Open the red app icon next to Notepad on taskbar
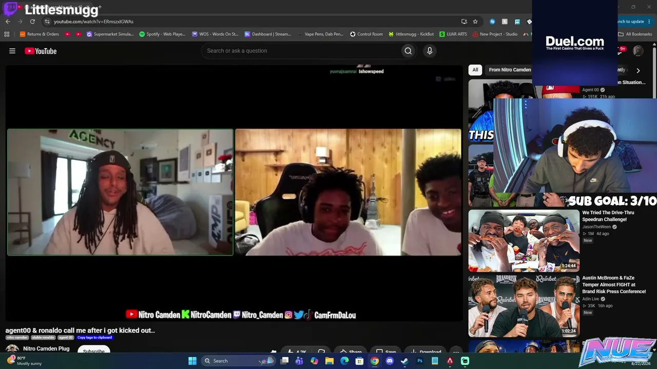This screenshot has width=657, height=369. click(x=450, y=361)
